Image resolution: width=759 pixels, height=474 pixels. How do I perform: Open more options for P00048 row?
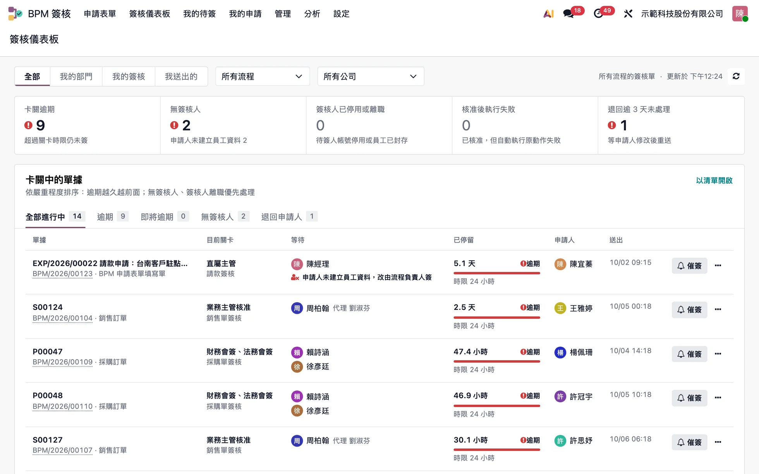coord(718,398)
